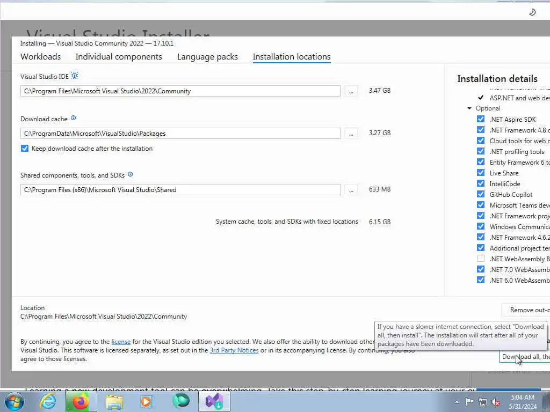The width and height of the screenshot is (550, 412).
Task: Uncheck .NET Aspire SDK option
Action: [481, 119]
